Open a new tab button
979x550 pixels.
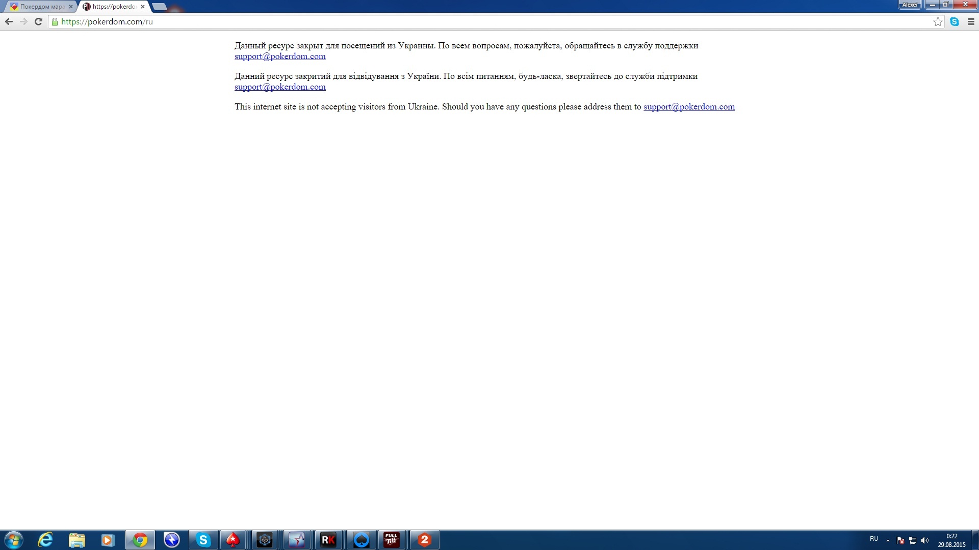point(160,7)
